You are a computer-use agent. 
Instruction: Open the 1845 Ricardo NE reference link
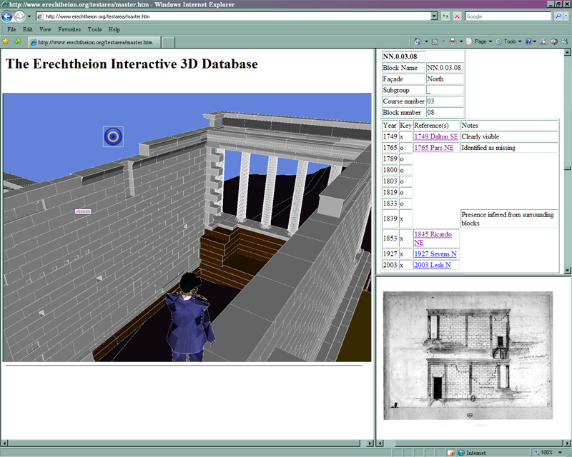(x=433, y=238)
